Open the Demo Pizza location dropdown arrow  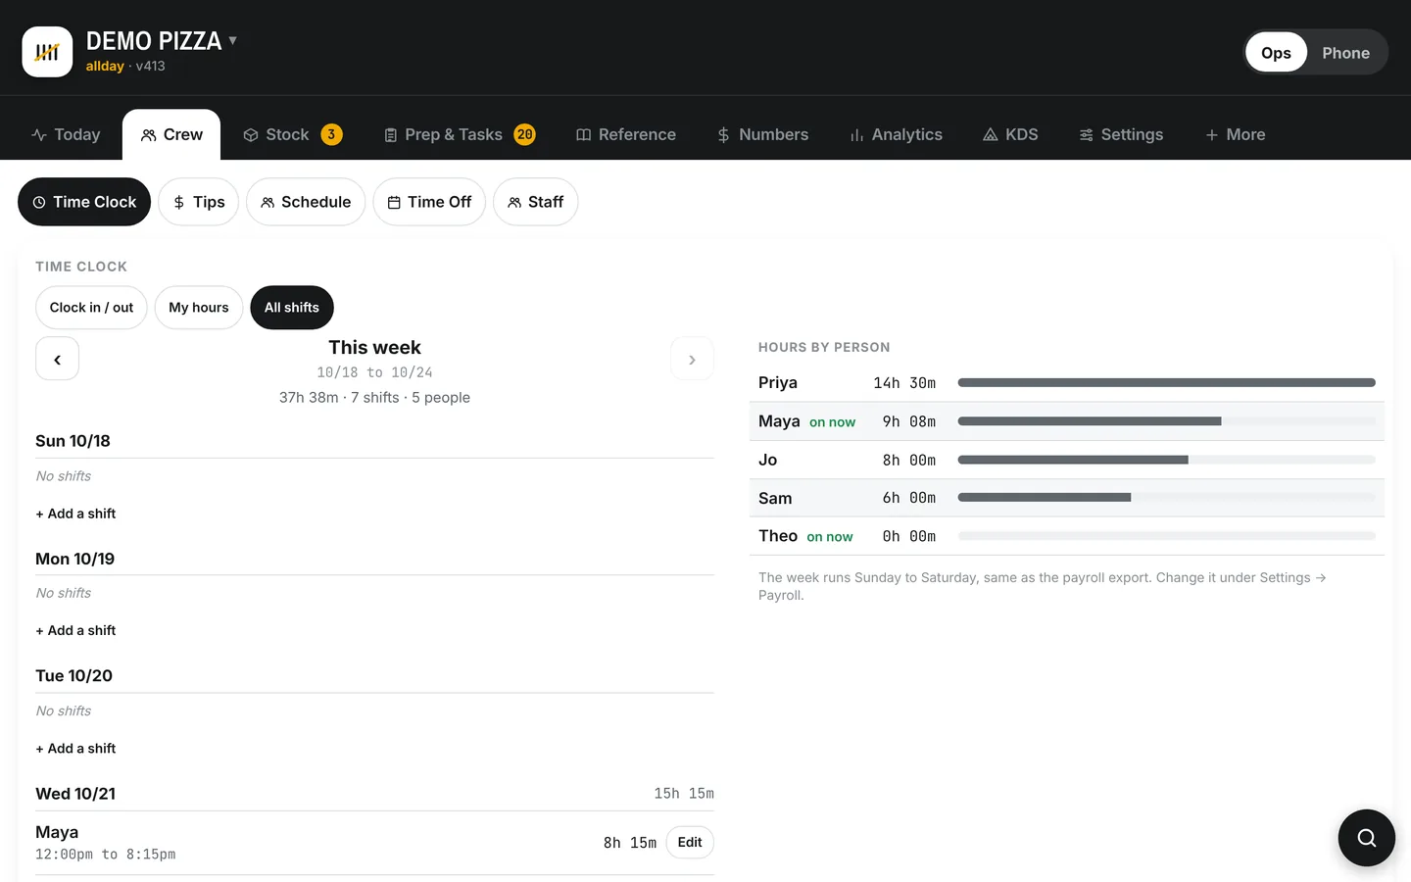click(233, 41)
